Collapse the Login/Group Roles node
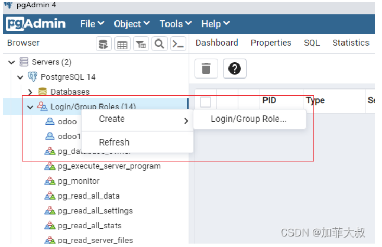The width and height of the screenshot is (382, 247). point(30,107)
